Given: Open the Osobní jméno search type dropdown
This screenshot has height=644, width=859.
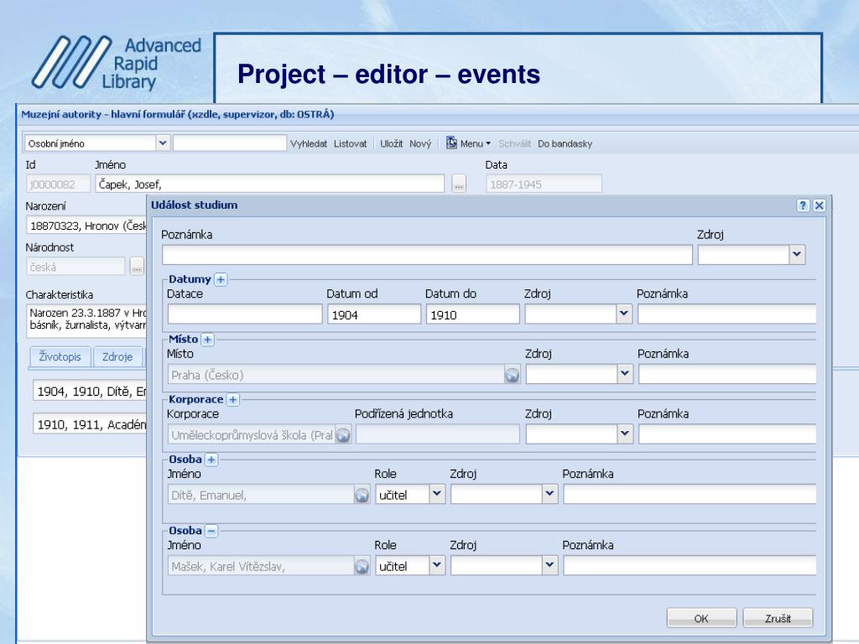Looking at the screenshot, I should point(163,143).
